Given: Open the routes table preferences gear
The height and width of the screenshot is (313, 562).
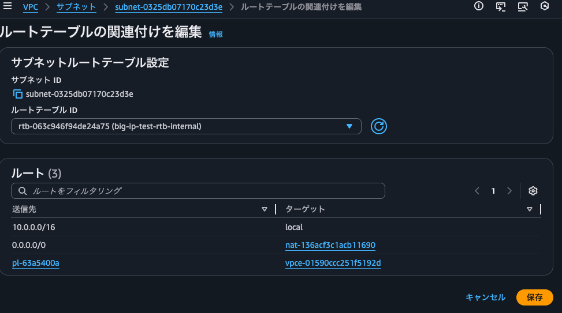Looking at the screenshot, I should 533,191.
